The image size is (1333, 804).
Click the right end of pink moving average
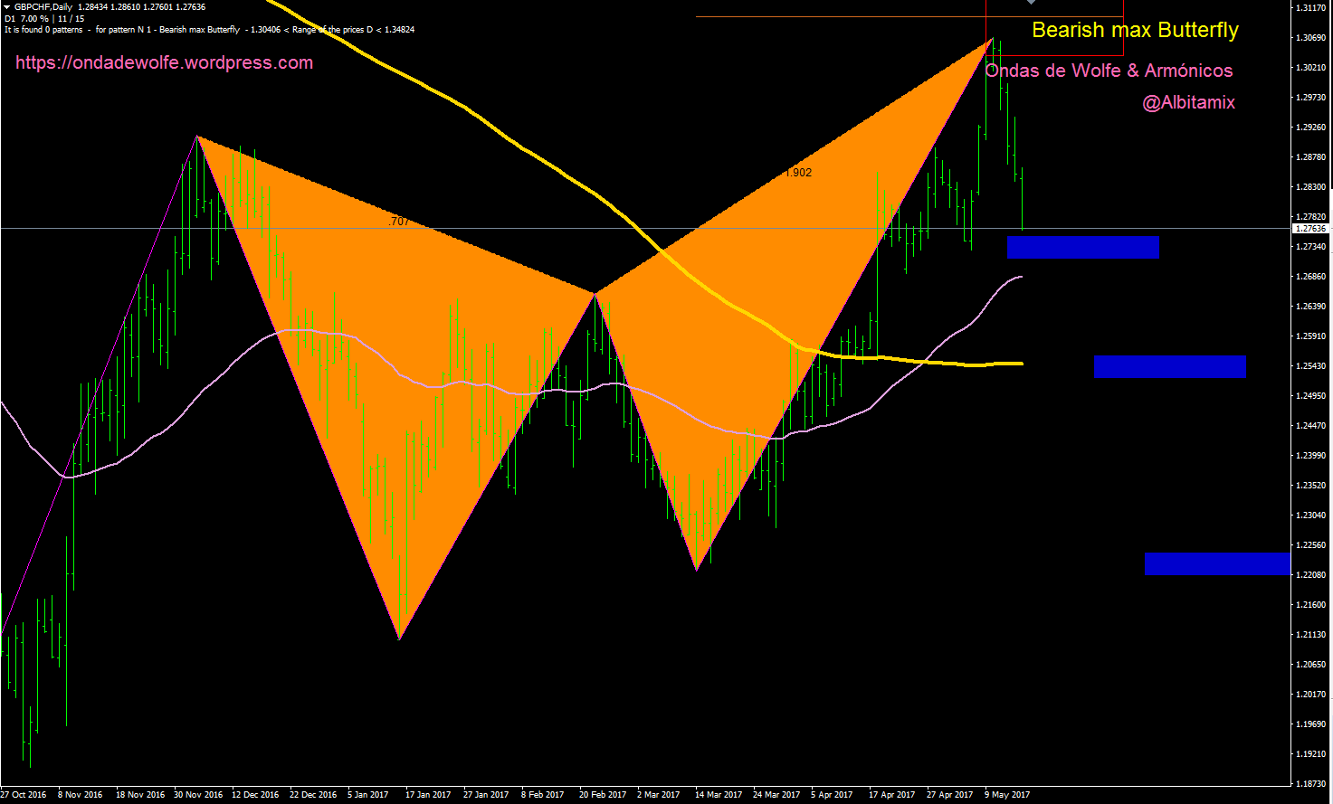click(x=1020, y=277)
